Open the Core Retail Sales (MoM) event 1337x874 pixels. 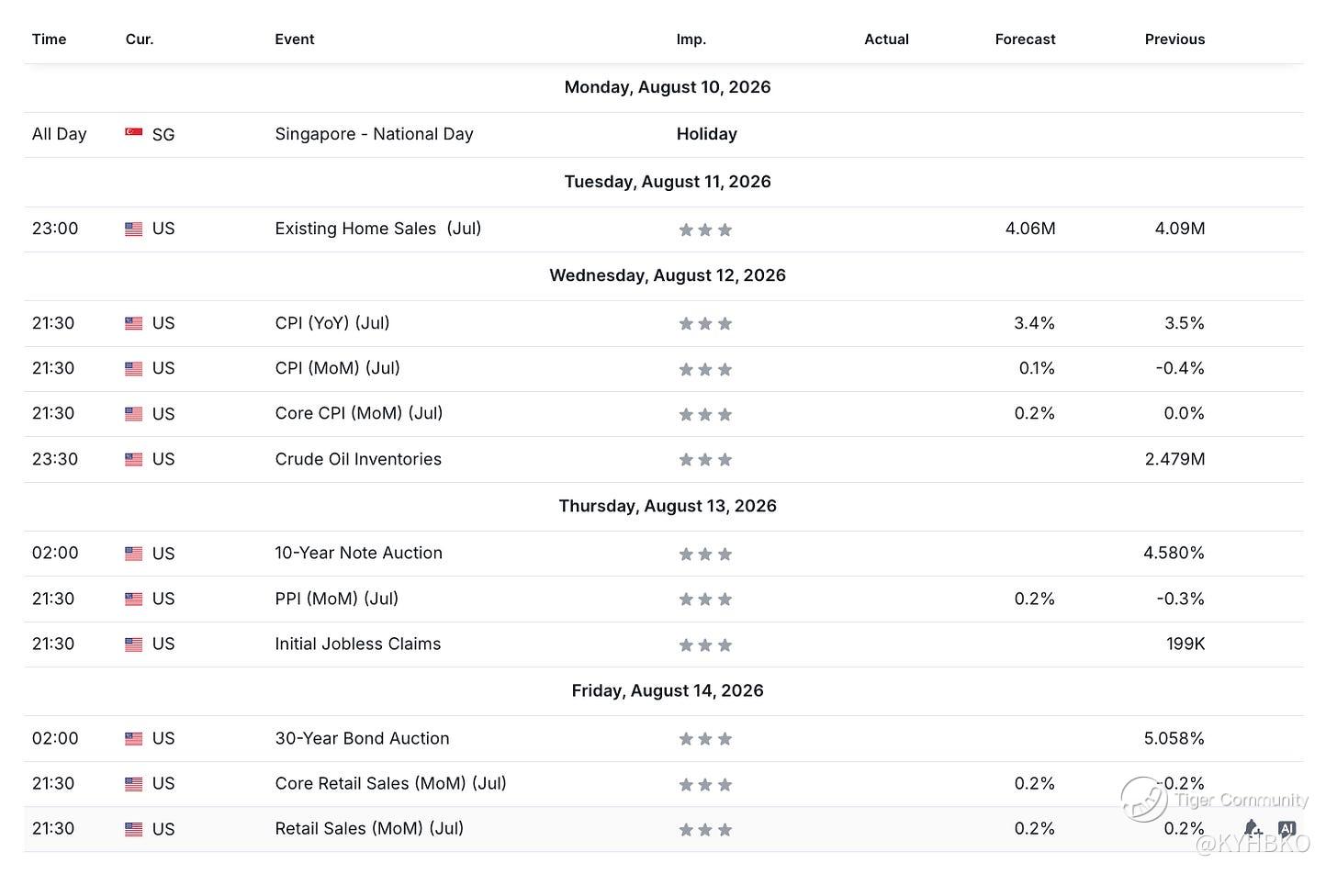[x=391, y=783]
